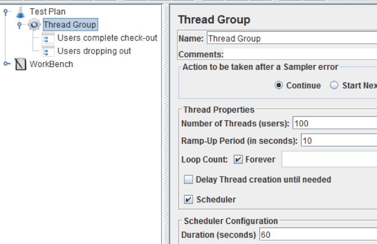This screenshot has height=244, width=377.
Task: Click the Thread Group gear icon
Action: tap(34, 24)
